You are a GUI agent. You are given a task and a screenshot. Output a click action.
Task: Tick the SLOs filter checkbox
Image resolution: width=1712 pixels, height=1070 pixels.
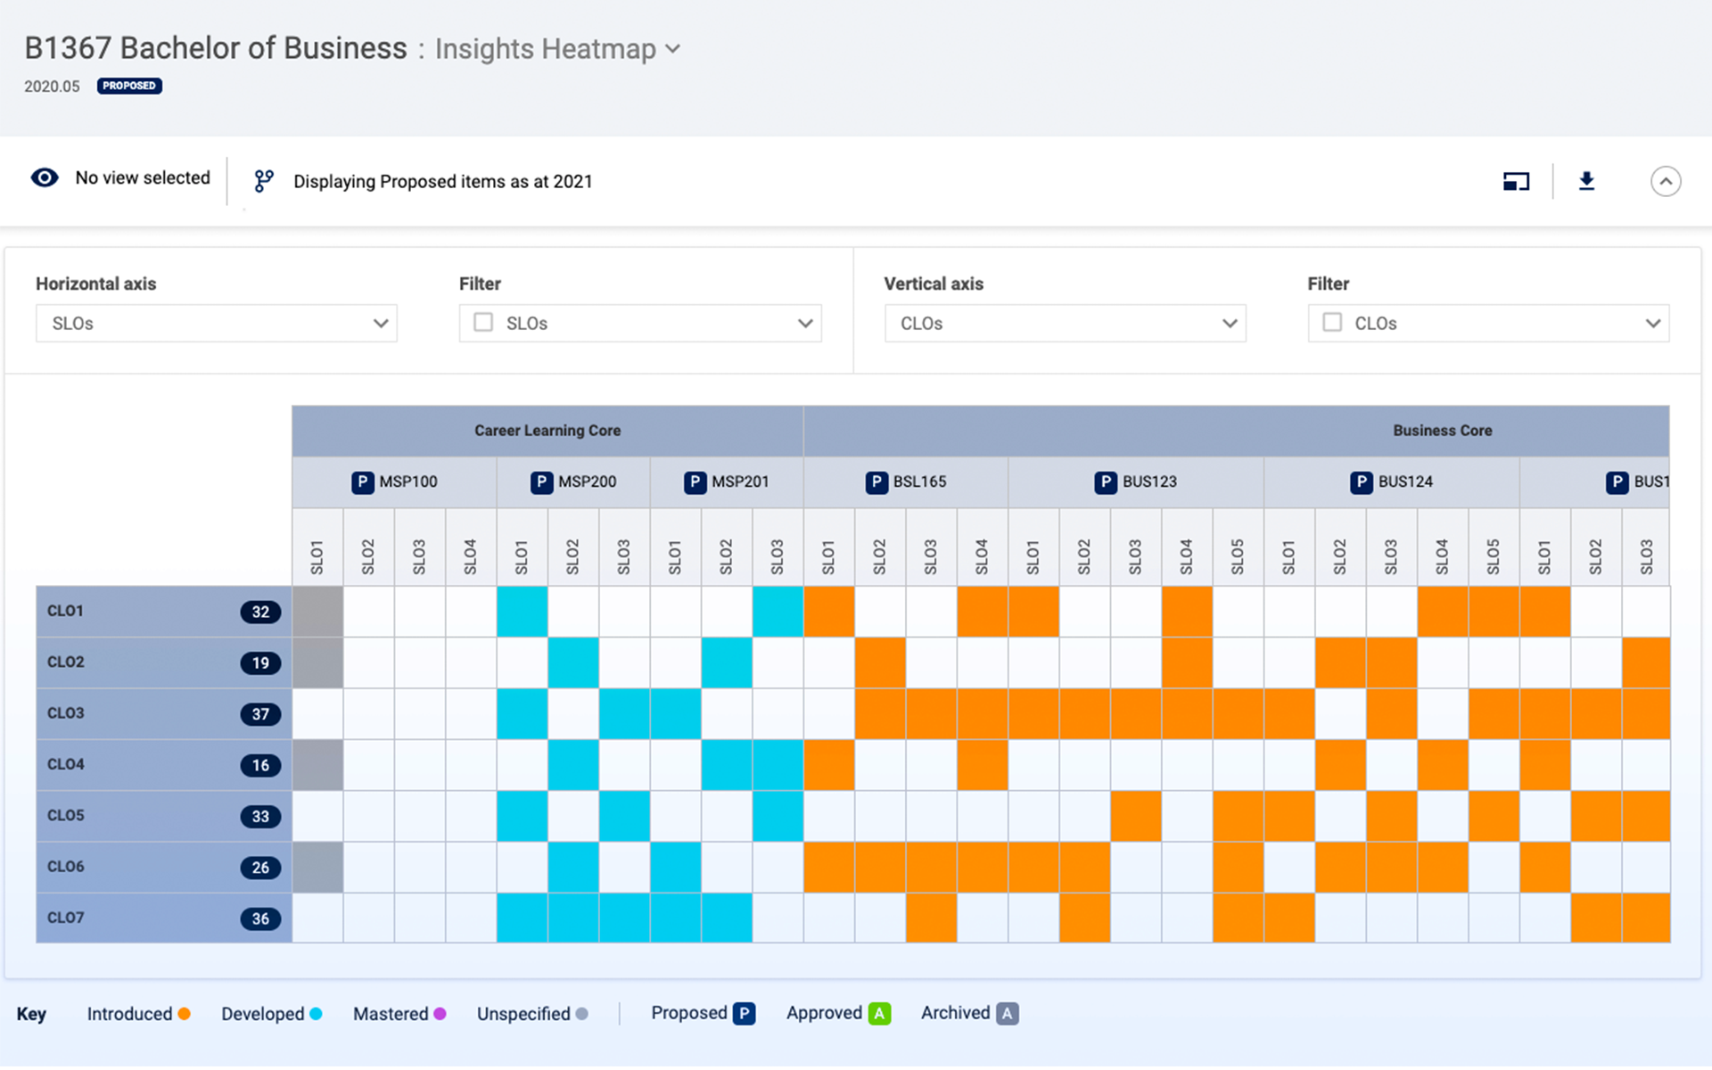[x=483, y=322]
